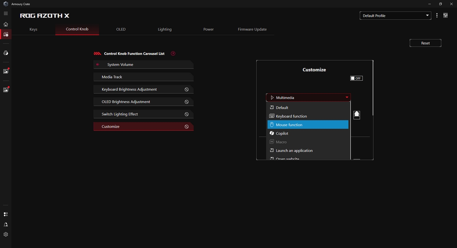Image resolution: width=457 pixels, height=248 pixels.
Task: Open the three-dot more options menu
Action: coord(437,16)
